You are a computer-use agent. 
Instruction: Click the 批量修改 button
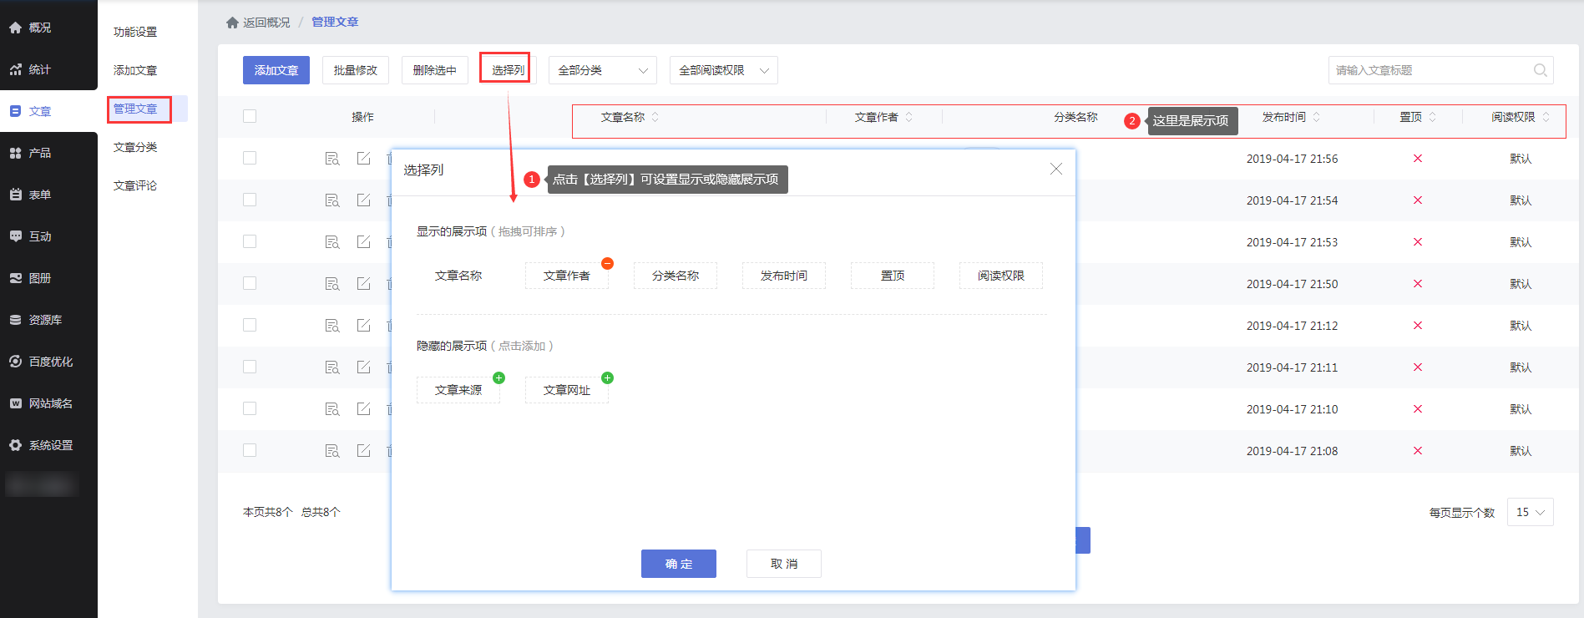[356, 70]
